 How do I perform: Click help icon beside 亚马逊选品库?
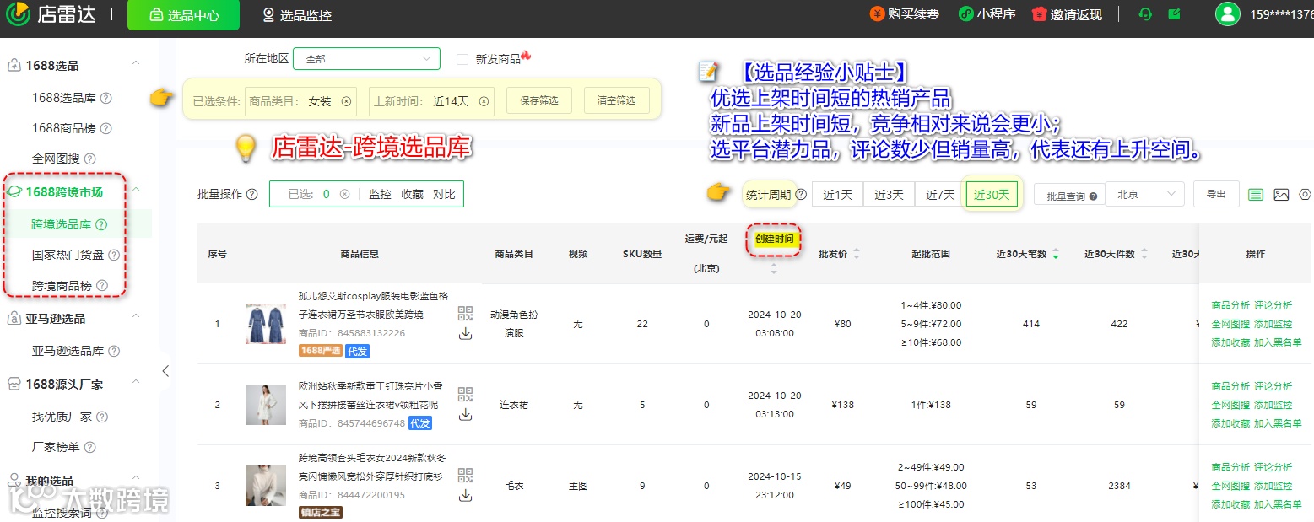tap(114, 351)
